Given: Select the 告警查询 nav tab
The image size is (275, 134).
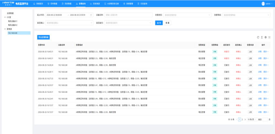Looking at the screenshot, I should [81, 4].
